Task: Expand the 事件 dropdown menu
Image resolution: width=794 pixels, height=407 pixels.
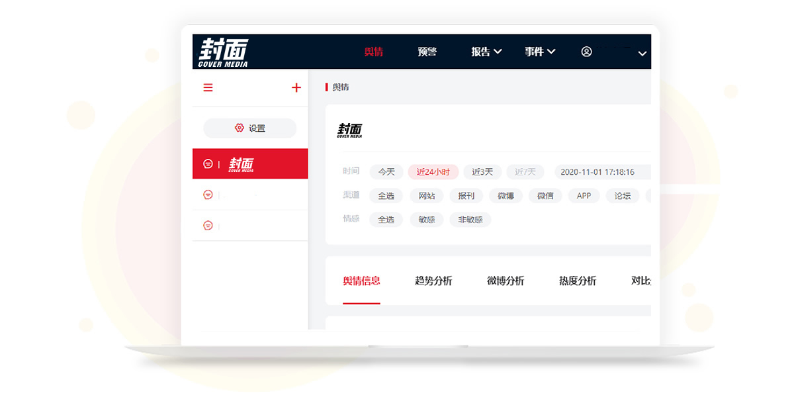Action: click(540, 52)
